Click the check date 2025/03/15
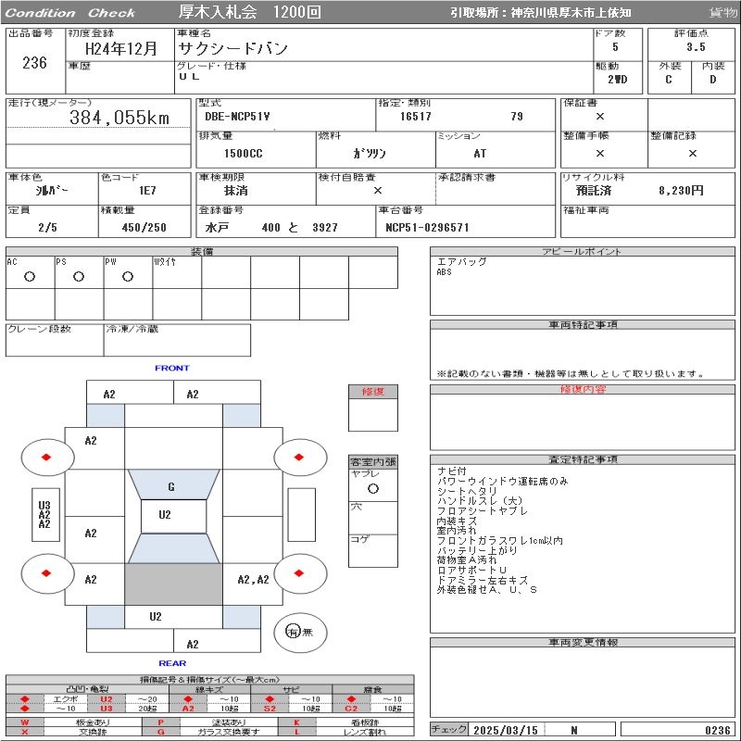The height and width of the screenshot is (741, 741). click(x=506, y=730)
